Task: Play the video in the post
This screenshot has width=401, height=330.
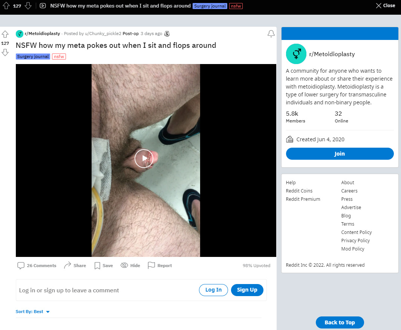Action: (144, 159)
